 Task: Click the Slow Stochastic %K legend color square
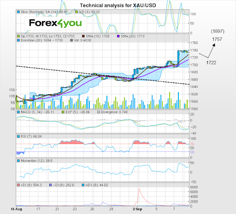(x=18, y=12)
